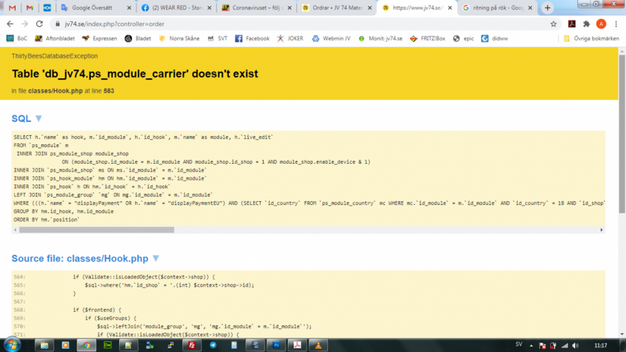Open Telegram from the taskbar

pos(213,345)
